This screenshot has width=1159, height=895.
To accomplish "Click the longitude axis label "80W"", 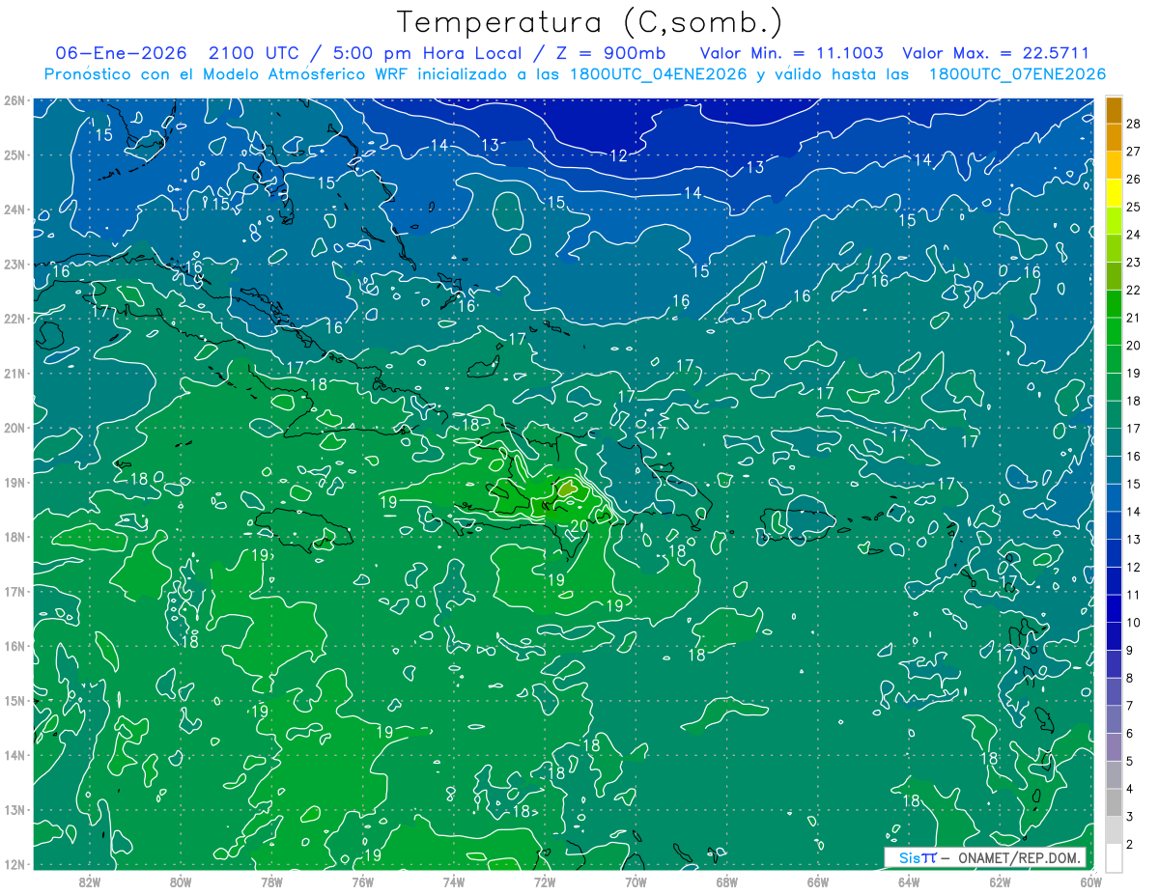I will click(181, 881).
